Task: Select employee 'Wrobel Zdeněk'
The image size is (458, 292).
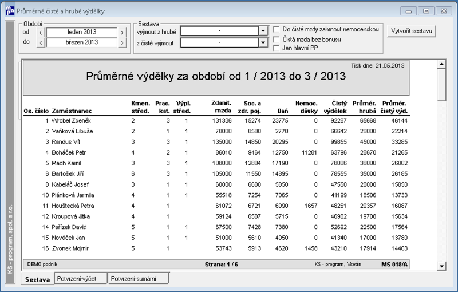Action: click(x=71, y=121)
